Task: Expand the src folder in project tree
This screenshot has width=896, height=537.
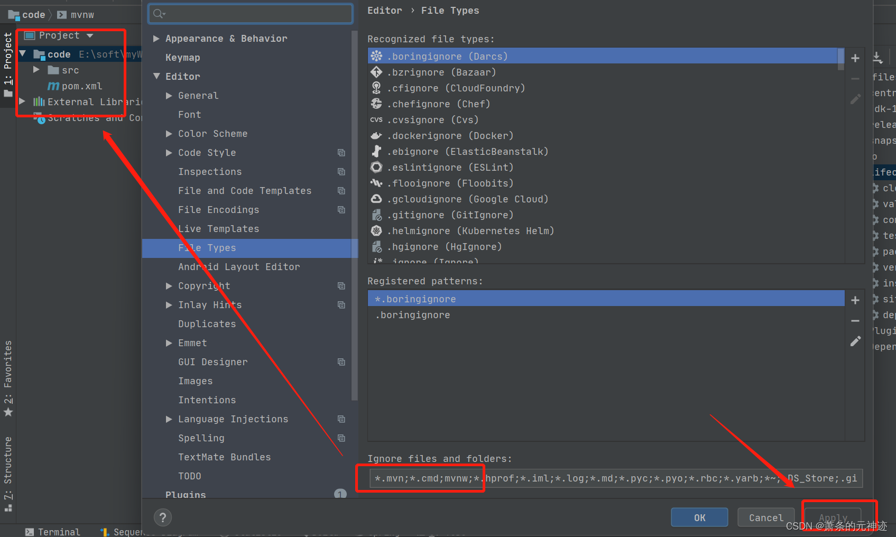Action: [36, 70]
